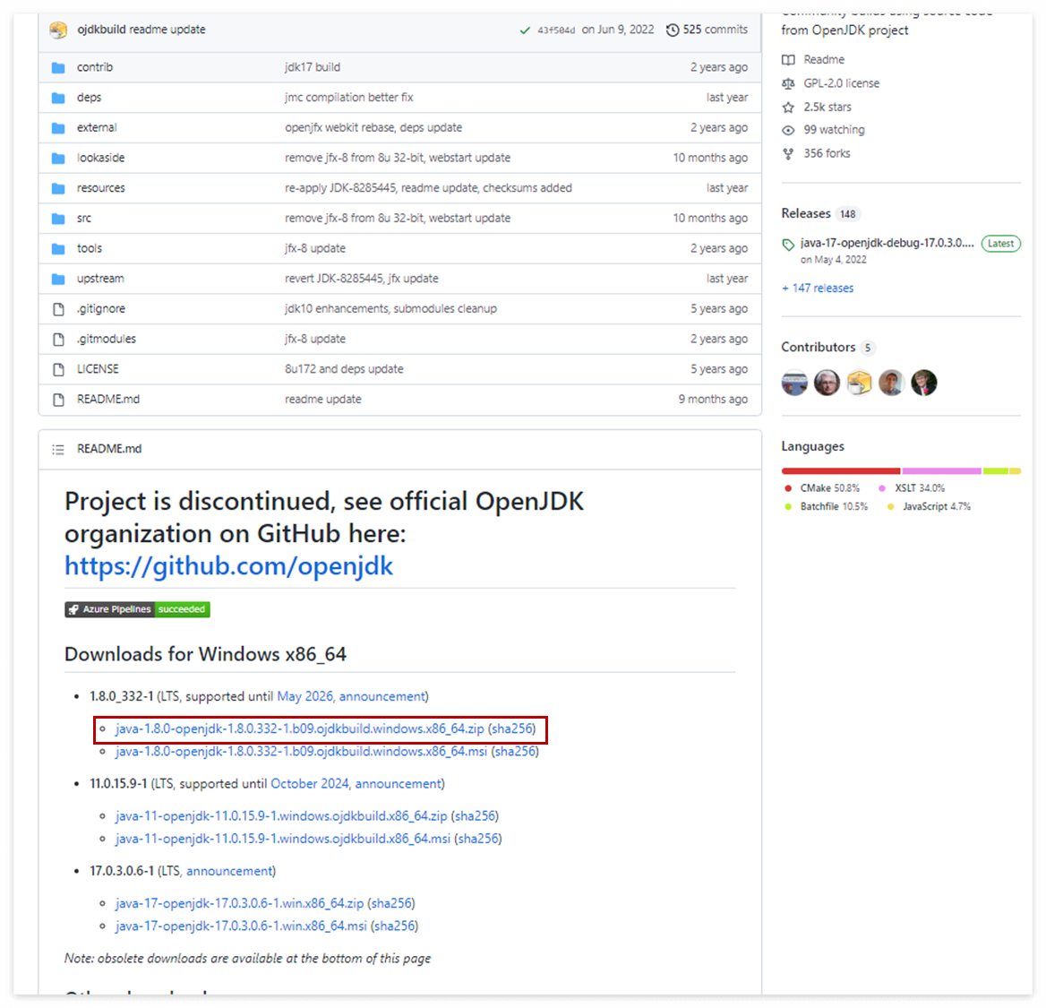The width and height of the screenshot is (1046, 1008).
Task: Click the forks icon in sidebar
Action: (788, 153)
